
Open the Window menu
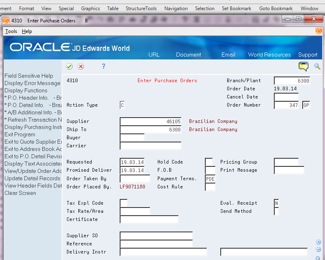[310, 9]
